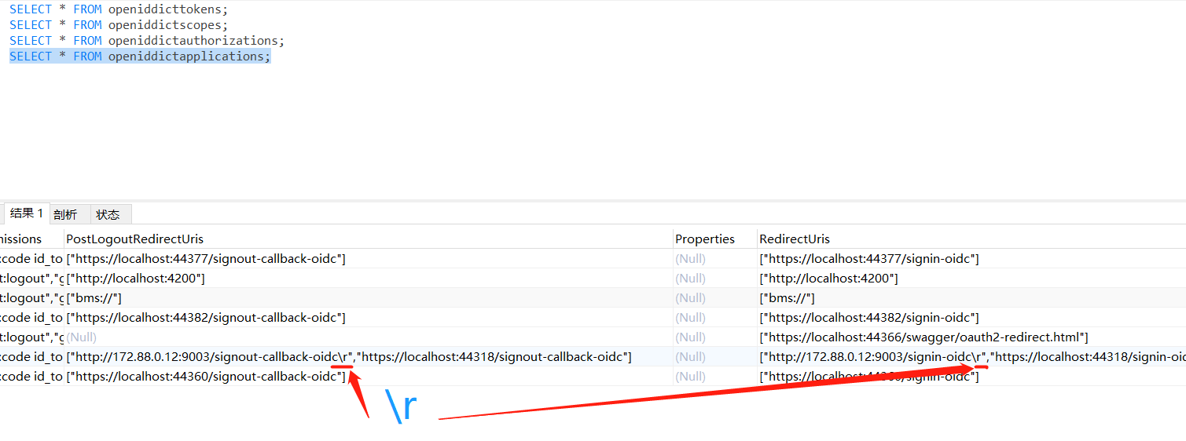Select PostLogoutRedirectUris cell http://localhost:4200
The width and height of the screenshot is (1186, 441).
368,279
